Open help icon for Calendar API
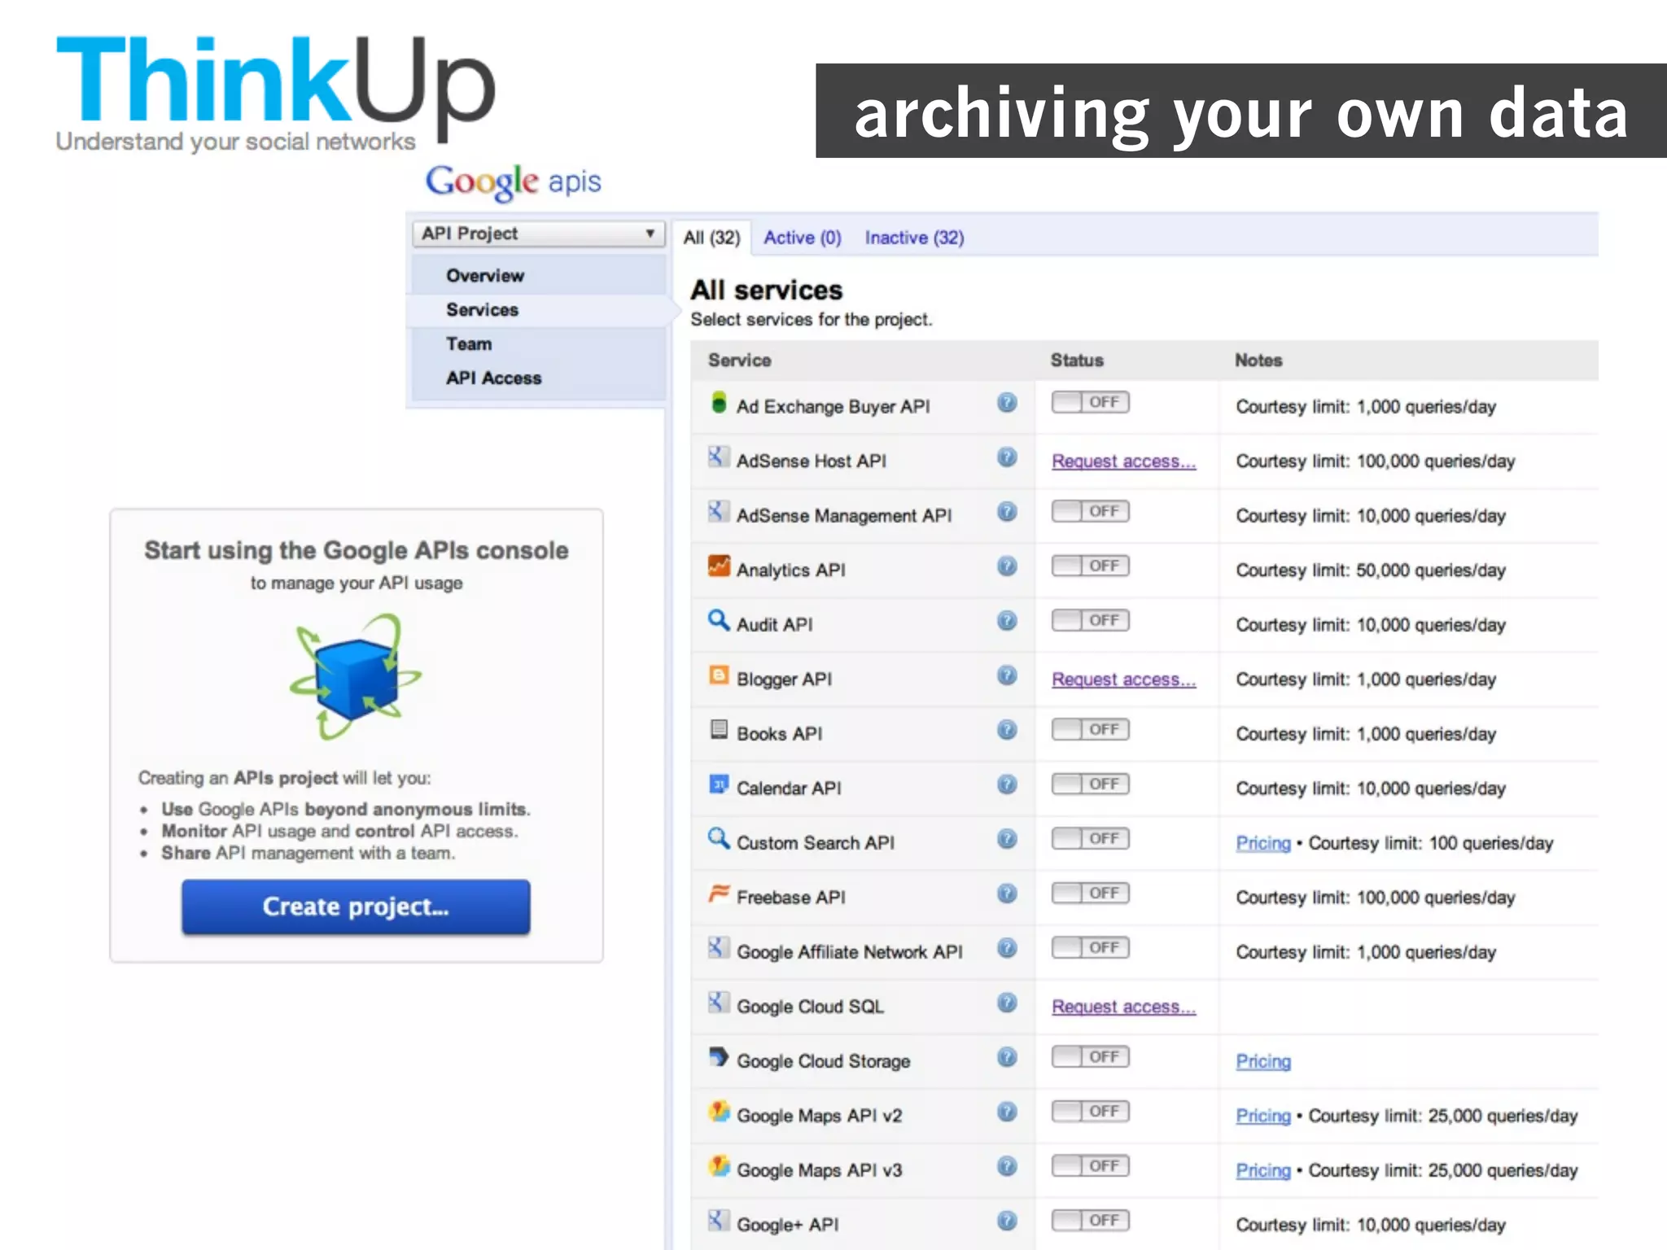Screen dimensions: 1667x1250 click(1007, 785)
